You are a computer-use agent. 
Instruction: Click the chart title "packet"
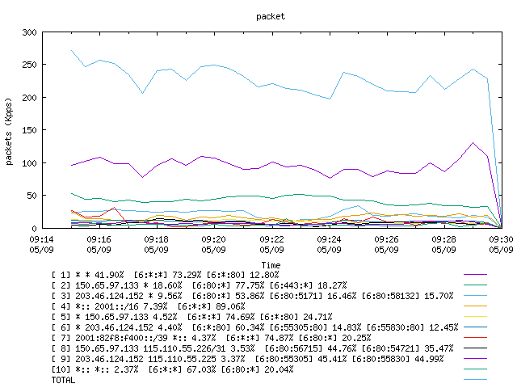pos(271,16)
